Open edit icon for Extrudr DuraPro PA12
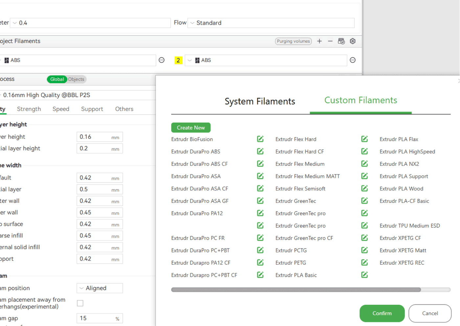 point(260,213)
